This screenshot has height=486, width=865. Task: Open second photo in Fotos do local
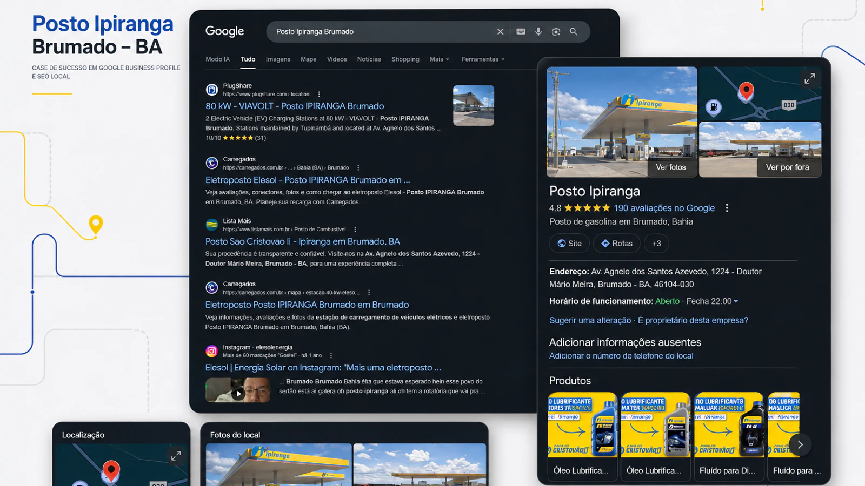click(420, 464)
